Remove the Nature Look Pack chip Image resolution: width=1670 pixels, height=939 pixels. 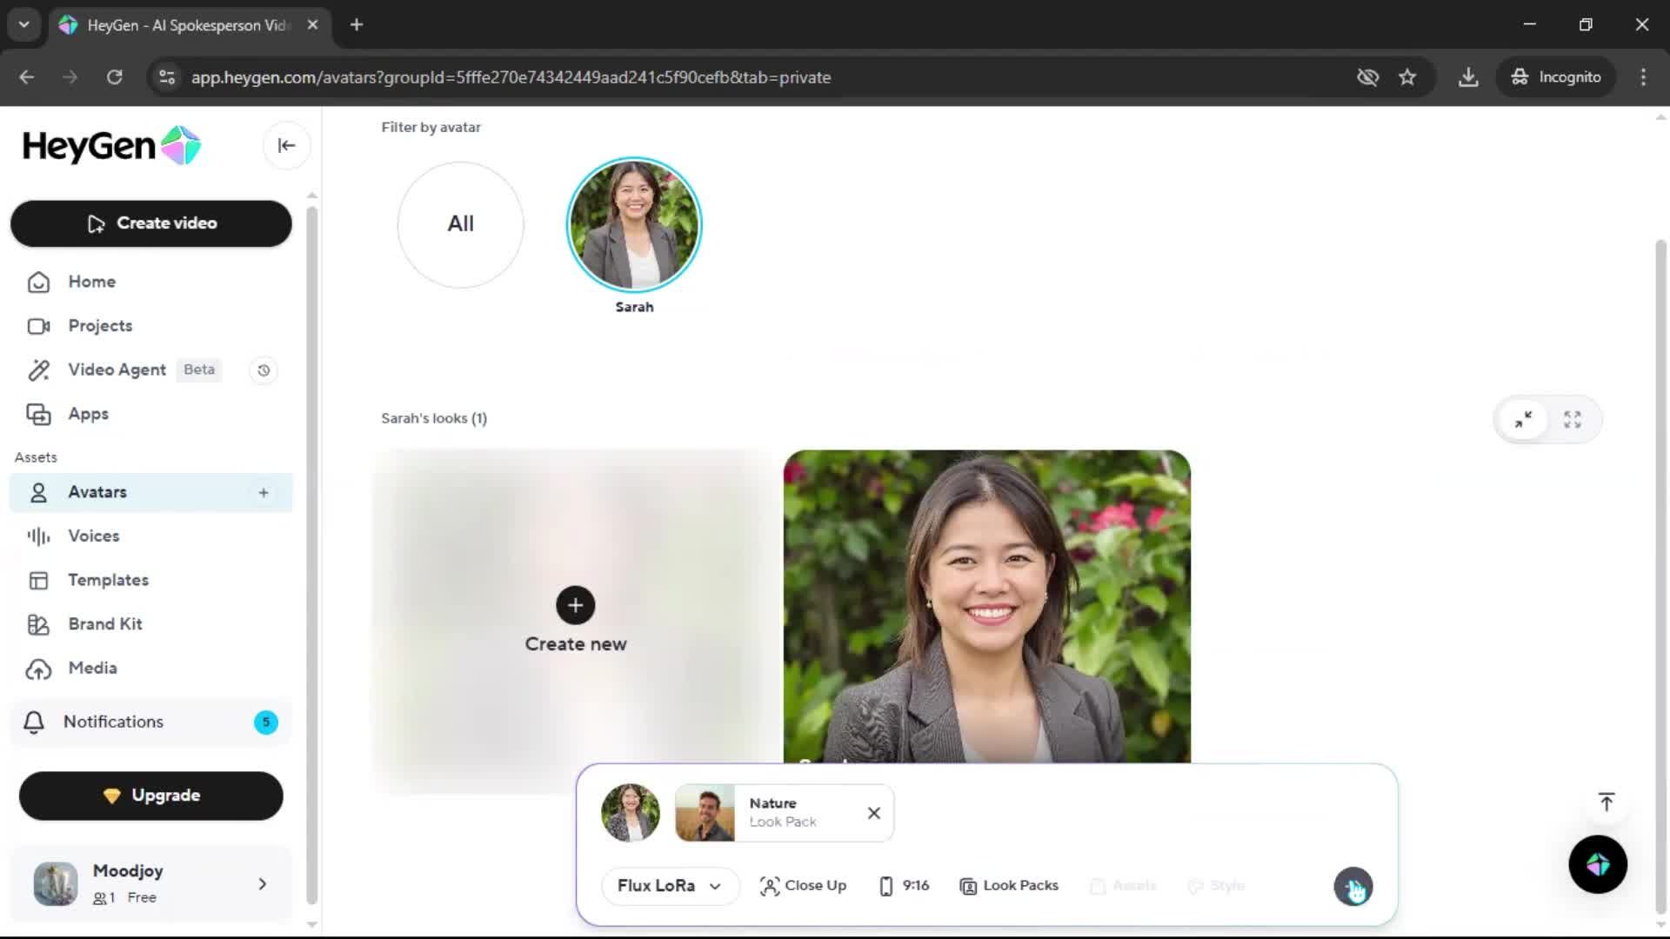(x=873, y=813)
